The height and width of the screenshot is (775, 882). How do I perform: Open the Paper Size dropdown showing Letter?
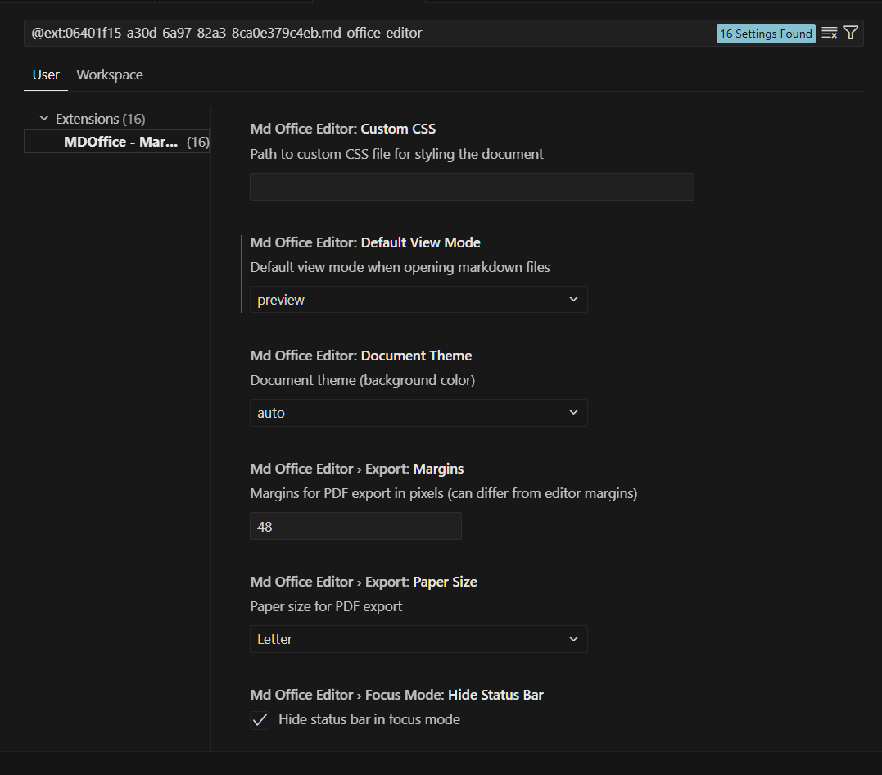(x=418, y=639)
